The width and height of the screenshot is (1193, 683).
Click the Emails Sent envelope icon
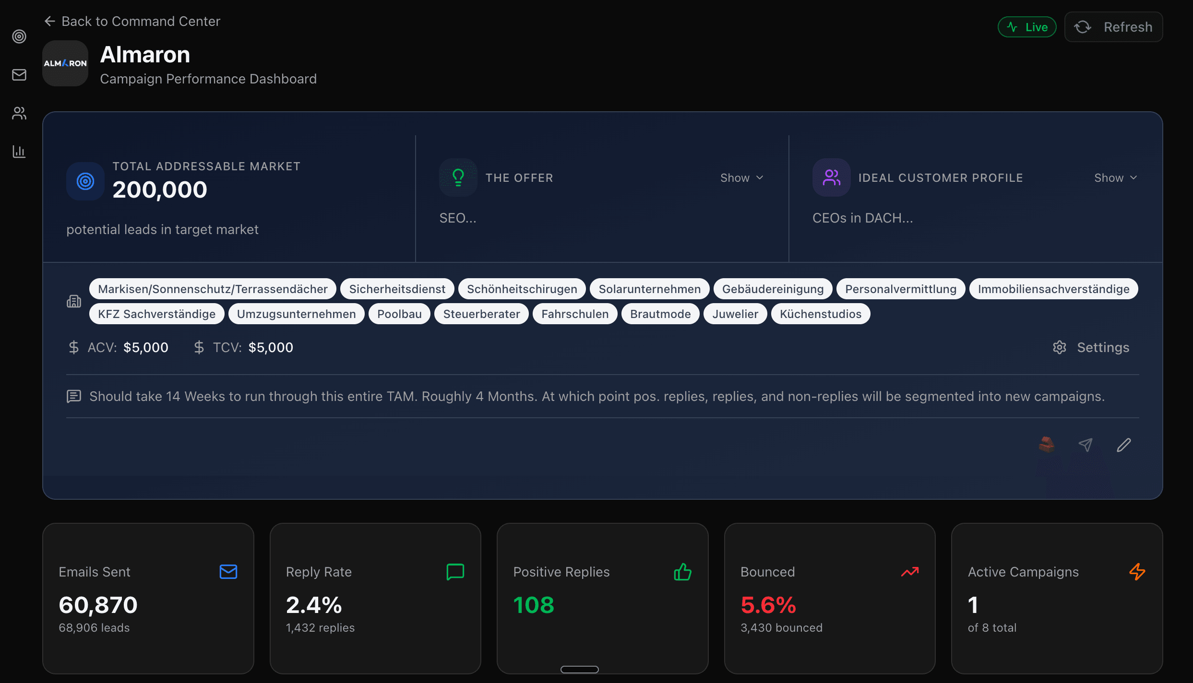(x=228, y=571)
